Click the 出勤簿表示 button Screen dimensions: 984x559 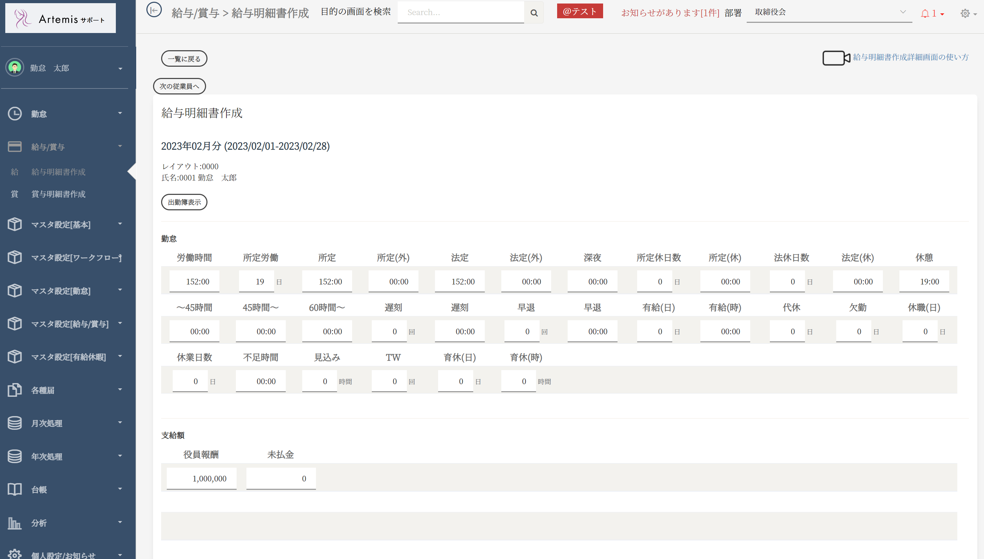[184, 202]
